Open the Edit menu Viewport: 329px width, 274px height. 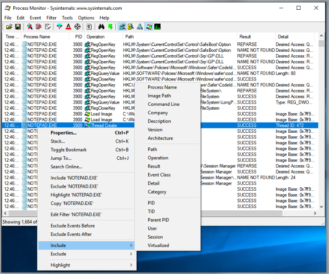[x=20, y=18]
